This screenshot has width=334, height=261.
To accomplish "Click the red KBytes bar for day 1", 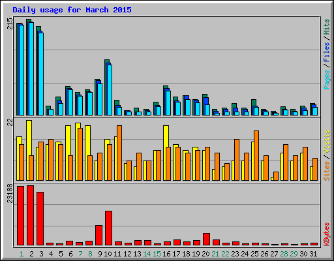I will pos(20,215).
